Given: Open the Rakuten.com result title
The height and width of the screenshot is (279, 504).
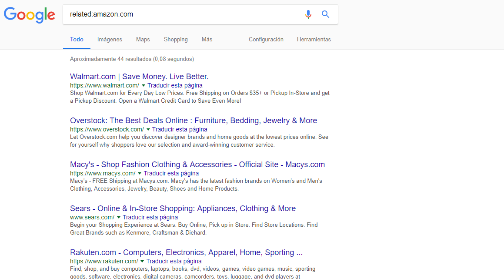Looking at the screenshot, I should pos(186,252).
